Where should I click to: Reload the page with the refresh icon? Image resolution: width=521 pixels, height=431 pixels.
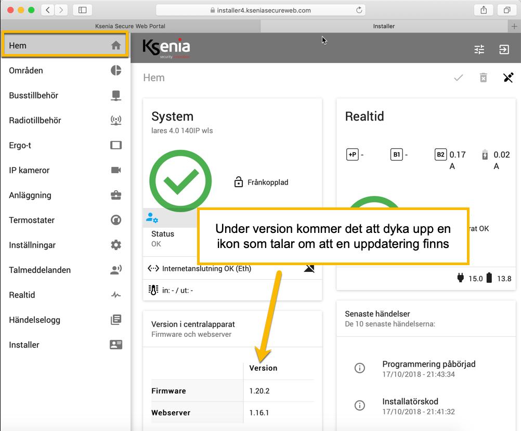[359, 10]
